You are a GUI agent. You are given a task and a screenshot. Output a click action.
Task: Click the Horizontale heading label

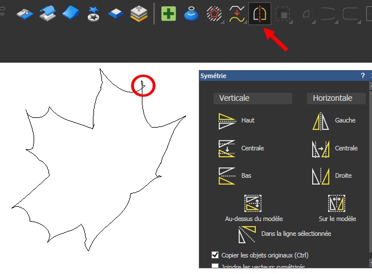coord(336,98)
